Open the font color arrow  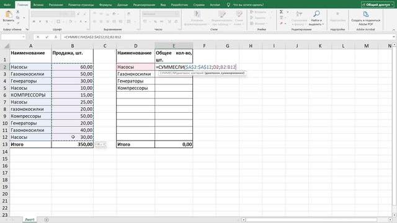86,22
